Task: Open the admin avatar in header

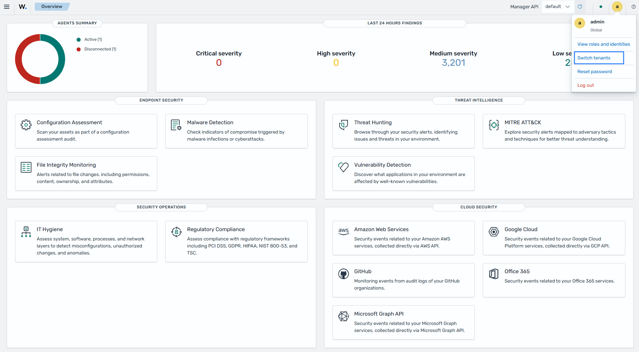Action: [617, 7]
